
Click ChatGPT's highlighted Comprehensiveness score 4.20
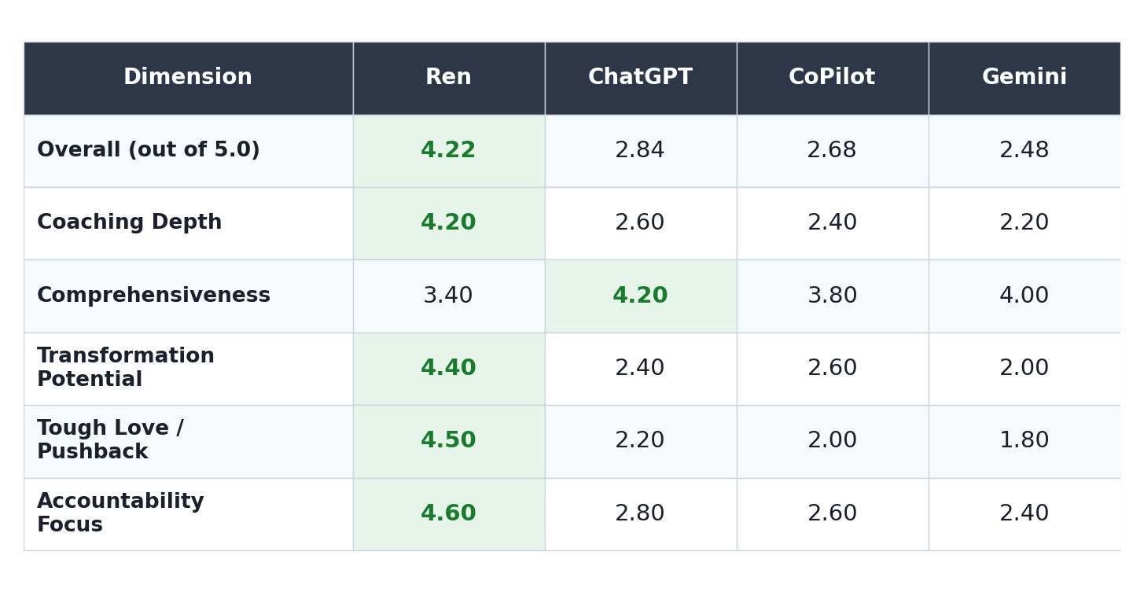(x=640, y=296)
